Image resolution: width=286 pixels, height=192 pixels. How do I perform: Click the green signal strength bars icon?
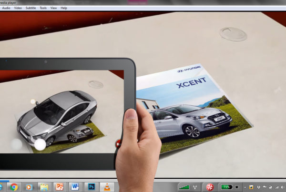point(184,186)
